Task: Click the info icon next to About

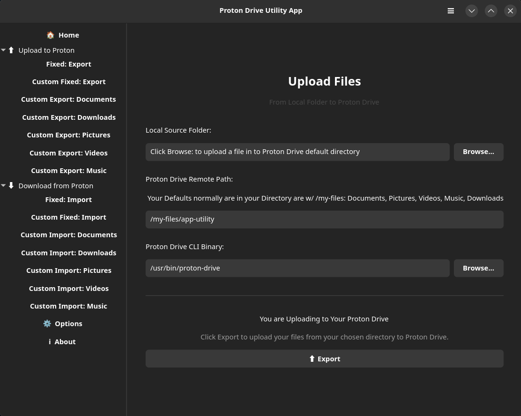Action: pyautogui.click(x=50, y=342)
